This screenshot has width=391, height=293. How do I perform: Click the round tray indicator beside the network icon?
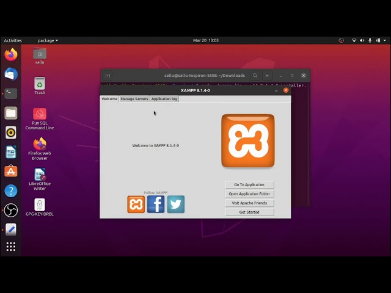[x=341, y=40]
